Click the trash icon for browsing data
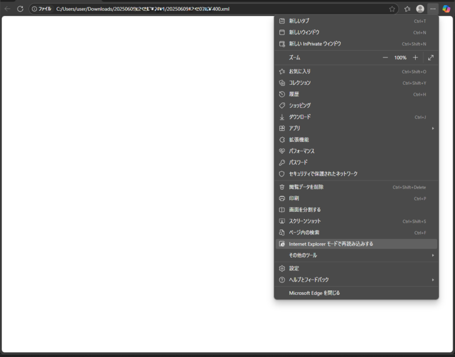Viewport: 455px width, 357px height. (x=282, y=187)
